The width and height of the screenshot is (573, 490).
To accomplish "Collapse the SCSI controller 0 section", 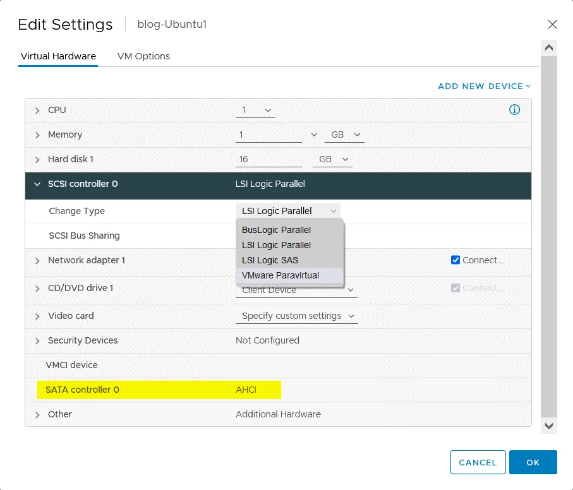I will pos(38,184).
